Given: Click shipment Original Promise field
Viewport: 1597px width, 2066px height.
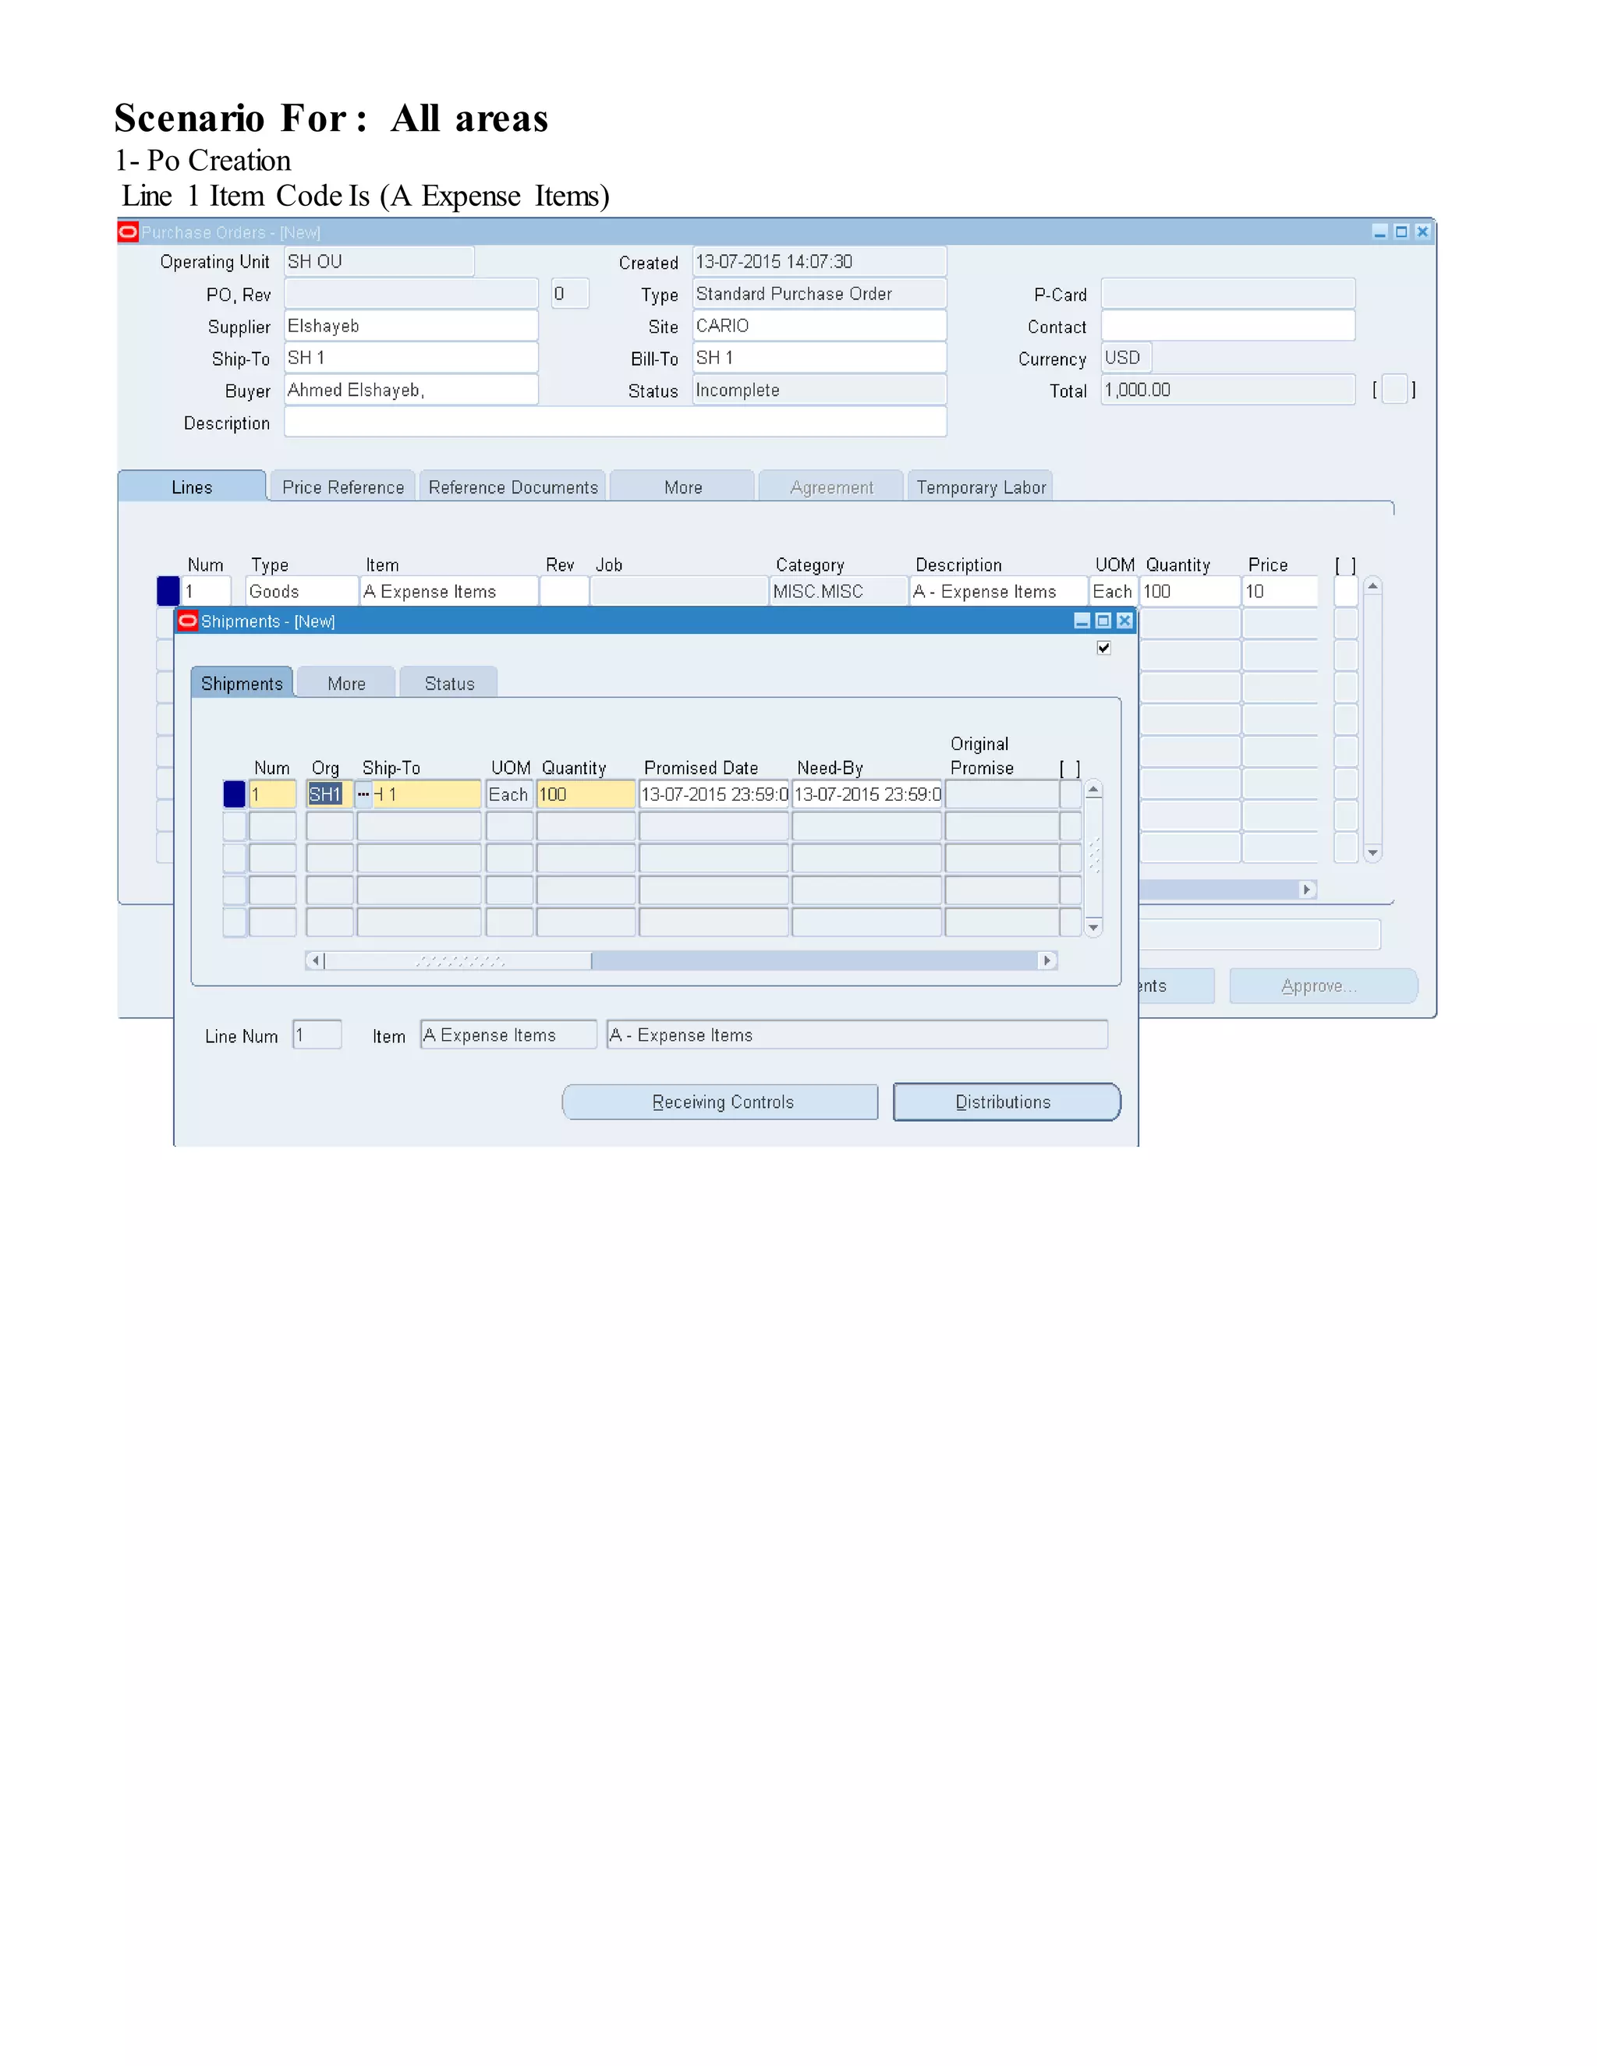Looking at the screenshot, I should point(1002,794).
